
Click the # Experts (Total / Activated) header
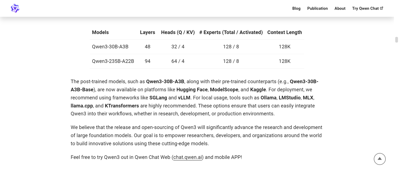point(231,32)
